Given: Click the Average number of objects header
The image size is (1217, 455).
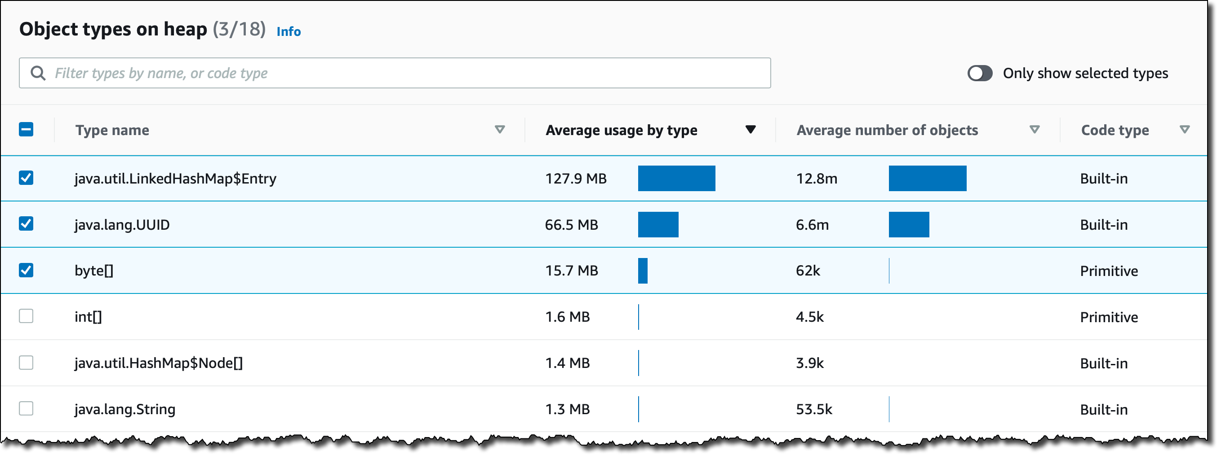Looking at the screenshot, I should (887, 130).
